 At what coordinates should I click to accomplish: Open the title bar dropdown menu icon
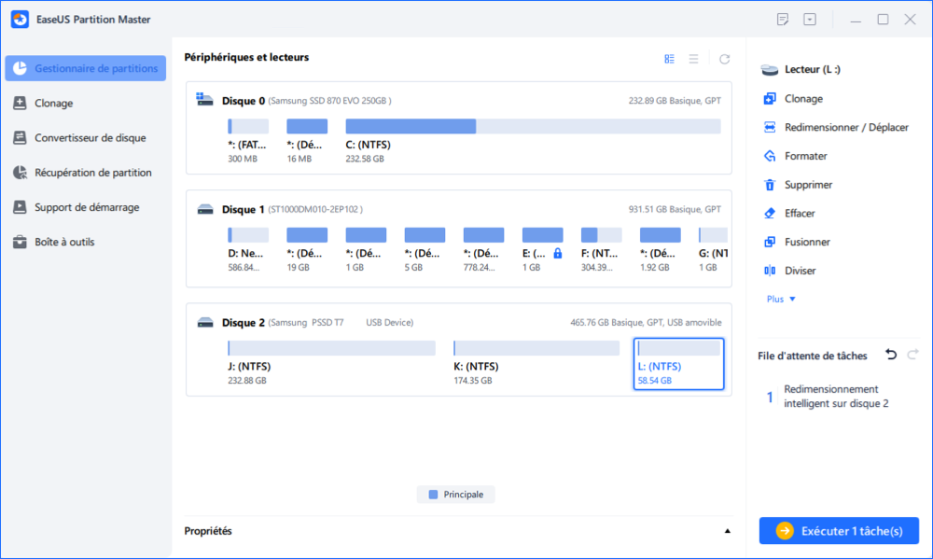click(810, 20)
